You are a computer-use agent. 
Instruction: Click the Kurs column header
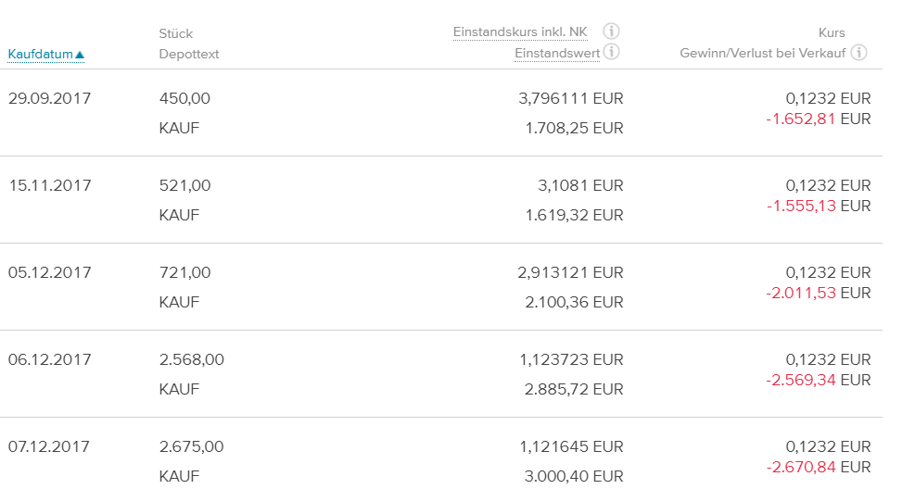tap(832, 32)
